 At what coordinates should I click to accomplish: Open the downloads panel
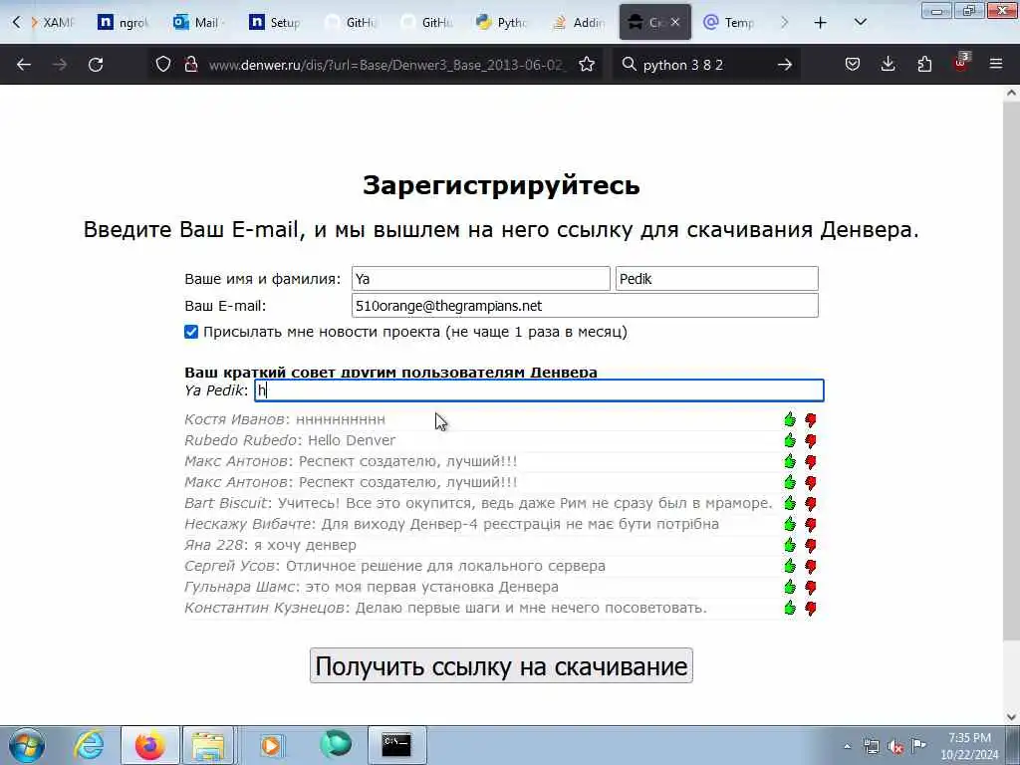[888, 65]
